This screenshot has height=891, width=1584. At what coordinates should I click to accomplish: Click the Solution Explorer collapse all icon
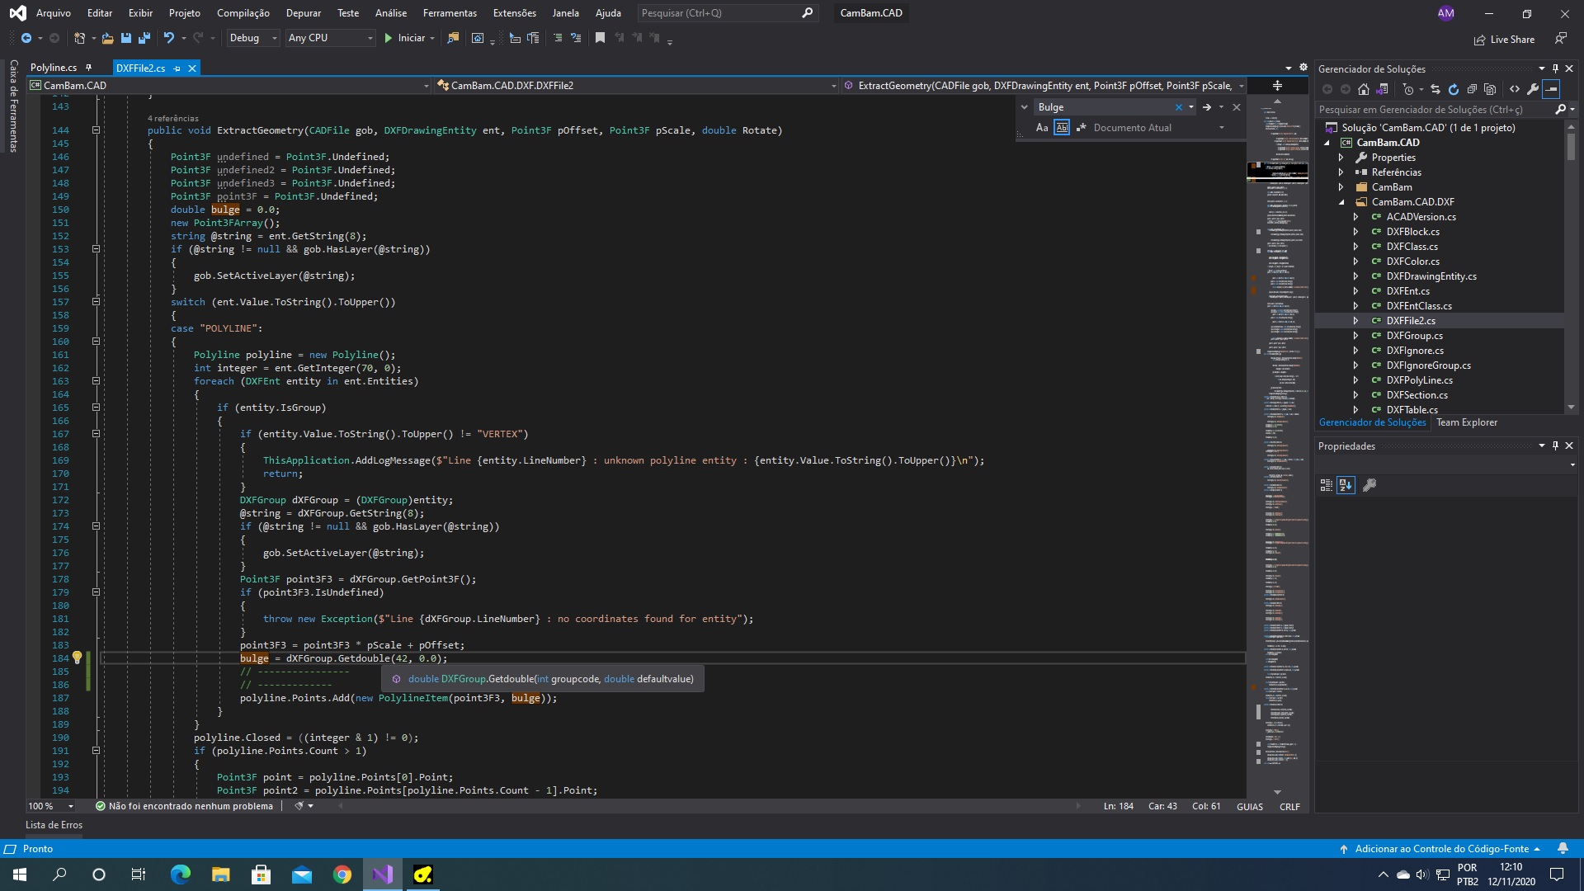(x=1472, y=89)
